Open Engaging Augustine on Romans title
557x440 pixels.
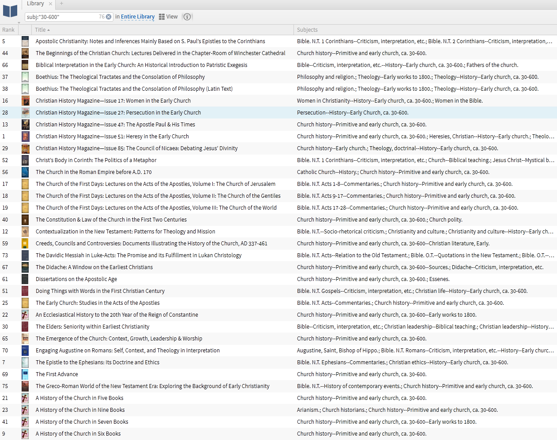coord(128,351)
